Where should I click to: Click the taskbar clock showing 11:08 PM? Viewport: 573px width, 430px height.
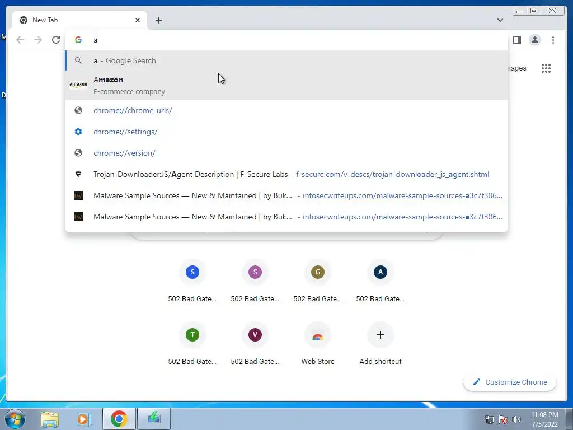[544, 419]
